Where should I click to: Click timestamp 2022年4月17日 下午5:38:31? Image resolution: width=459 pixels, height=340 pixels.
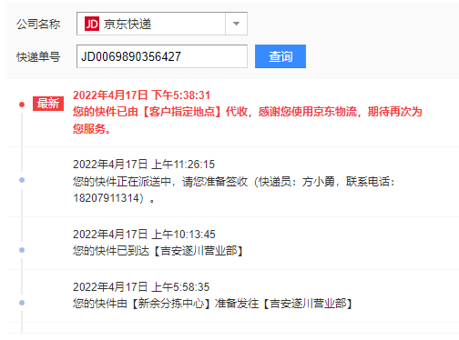tap(141, 95)
